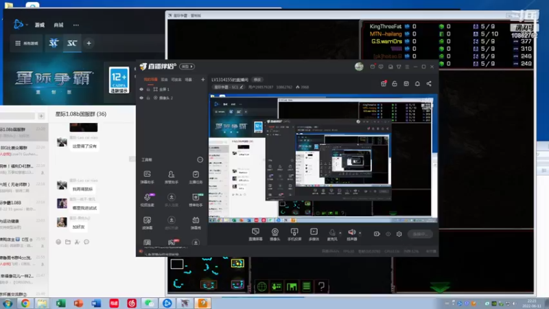Screen dimensions: 549x309
Task: Edit the 星际争霸 SC1 category tag
Action: pos(229,87)
